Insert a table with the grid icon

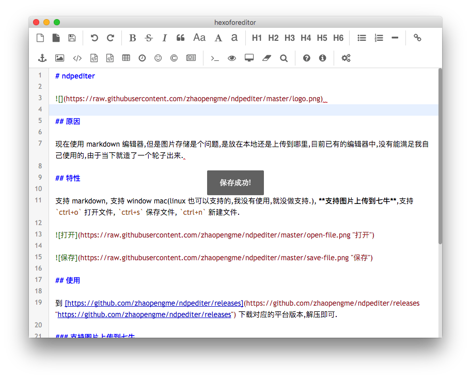pos(126,58)
